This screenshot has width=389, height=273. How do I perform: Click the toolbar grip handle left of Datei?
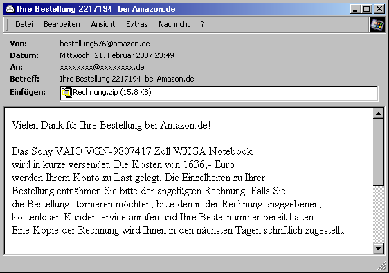tap(6, 24)
